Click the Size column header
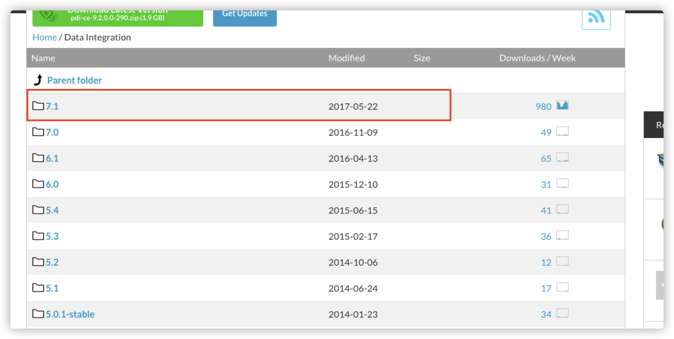The height and width of the screenshot is (339, 674). 422,58
